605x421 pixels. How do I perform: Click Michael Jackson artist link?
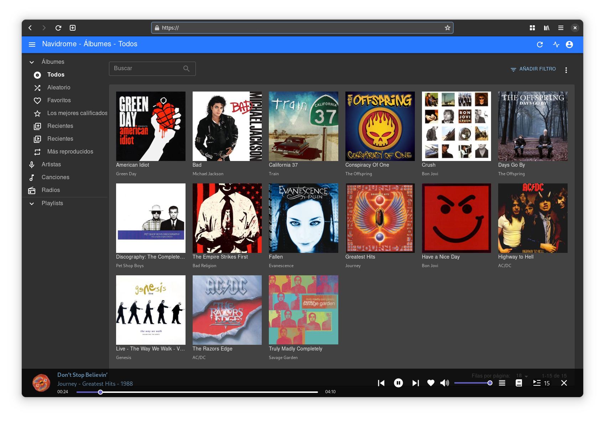208,174
